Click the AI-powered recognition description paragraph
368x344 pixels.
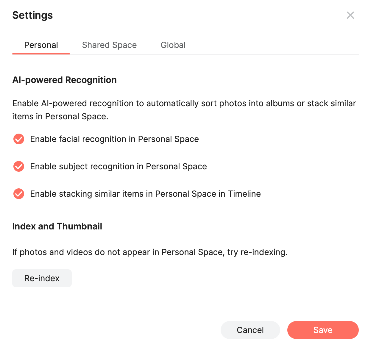[x=184, y=110]
